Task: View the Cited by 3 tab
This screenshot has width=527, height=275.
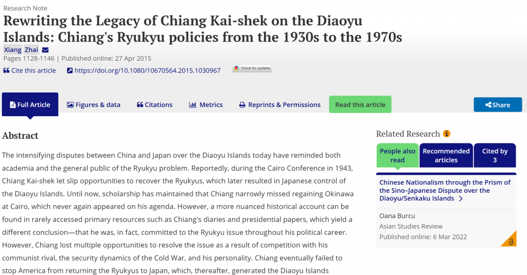Action: pos(495,155)
